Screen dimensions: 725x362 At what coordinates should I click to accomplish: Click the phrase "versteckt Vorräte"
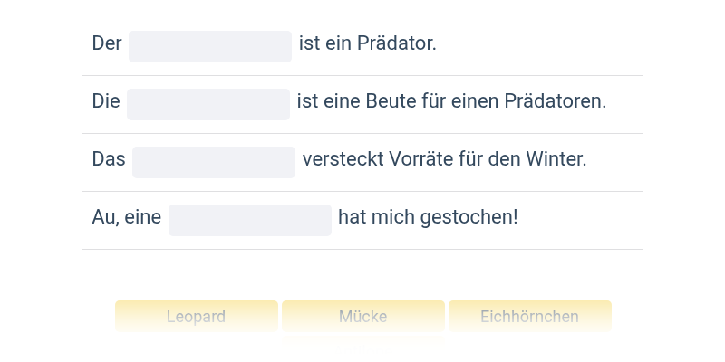coord(377,160)
